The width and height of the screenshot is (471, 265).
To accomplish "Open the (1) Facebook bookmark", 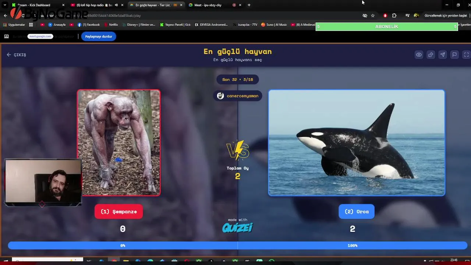I will [89, 25].
